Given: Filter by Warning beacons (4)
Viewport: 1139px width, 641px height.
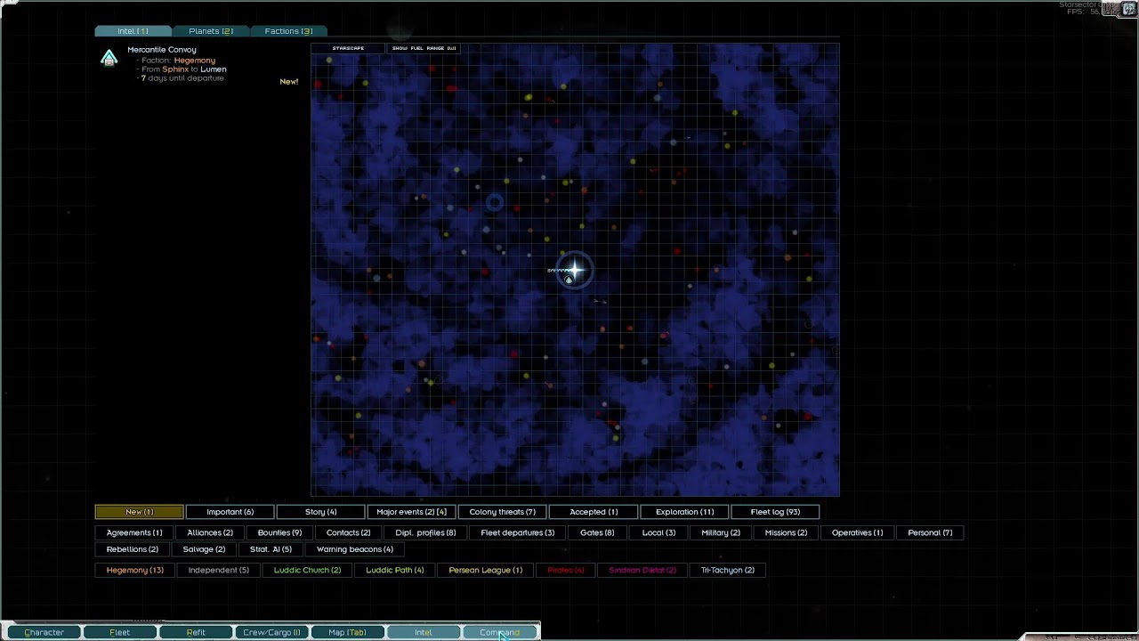Looking at the screenshot, I should 355,549.
